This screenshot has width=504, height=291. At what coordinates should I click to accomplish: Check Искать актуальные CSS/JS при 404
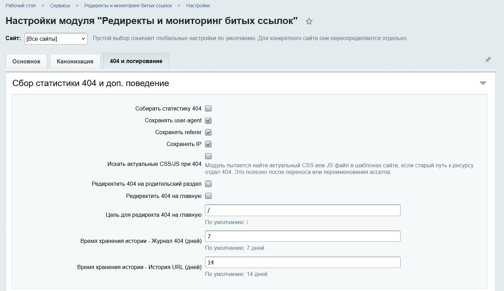[x=209, y=156]
